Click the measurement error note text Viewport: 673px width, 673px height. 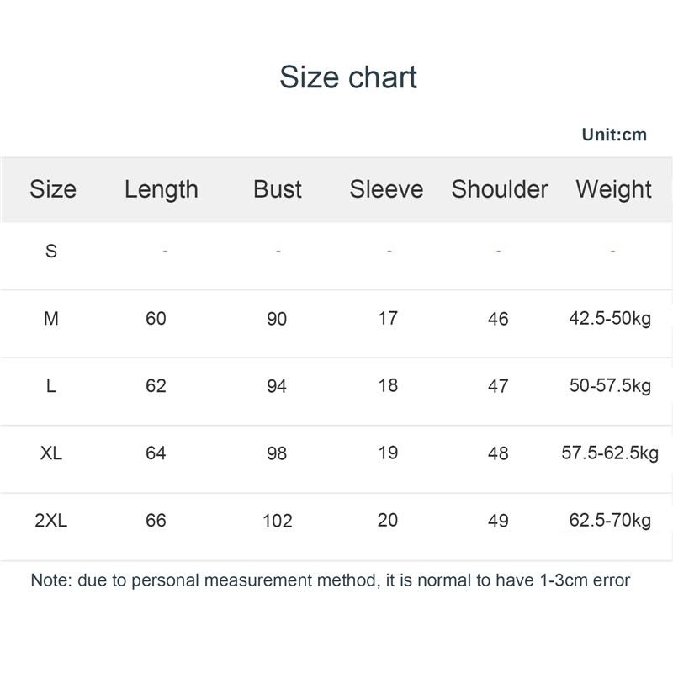click(331, 580)
